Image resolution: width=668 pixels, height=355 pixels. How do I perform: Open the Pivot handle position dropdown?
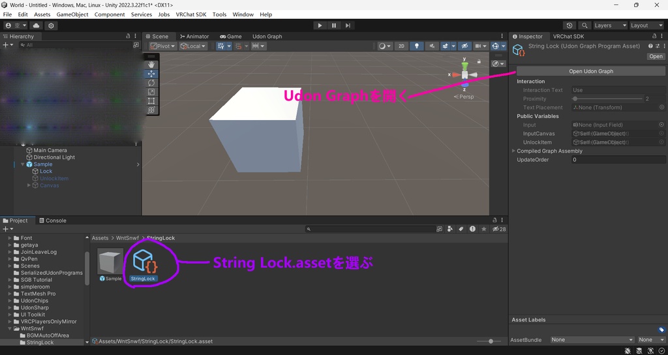tap(162, 46)
